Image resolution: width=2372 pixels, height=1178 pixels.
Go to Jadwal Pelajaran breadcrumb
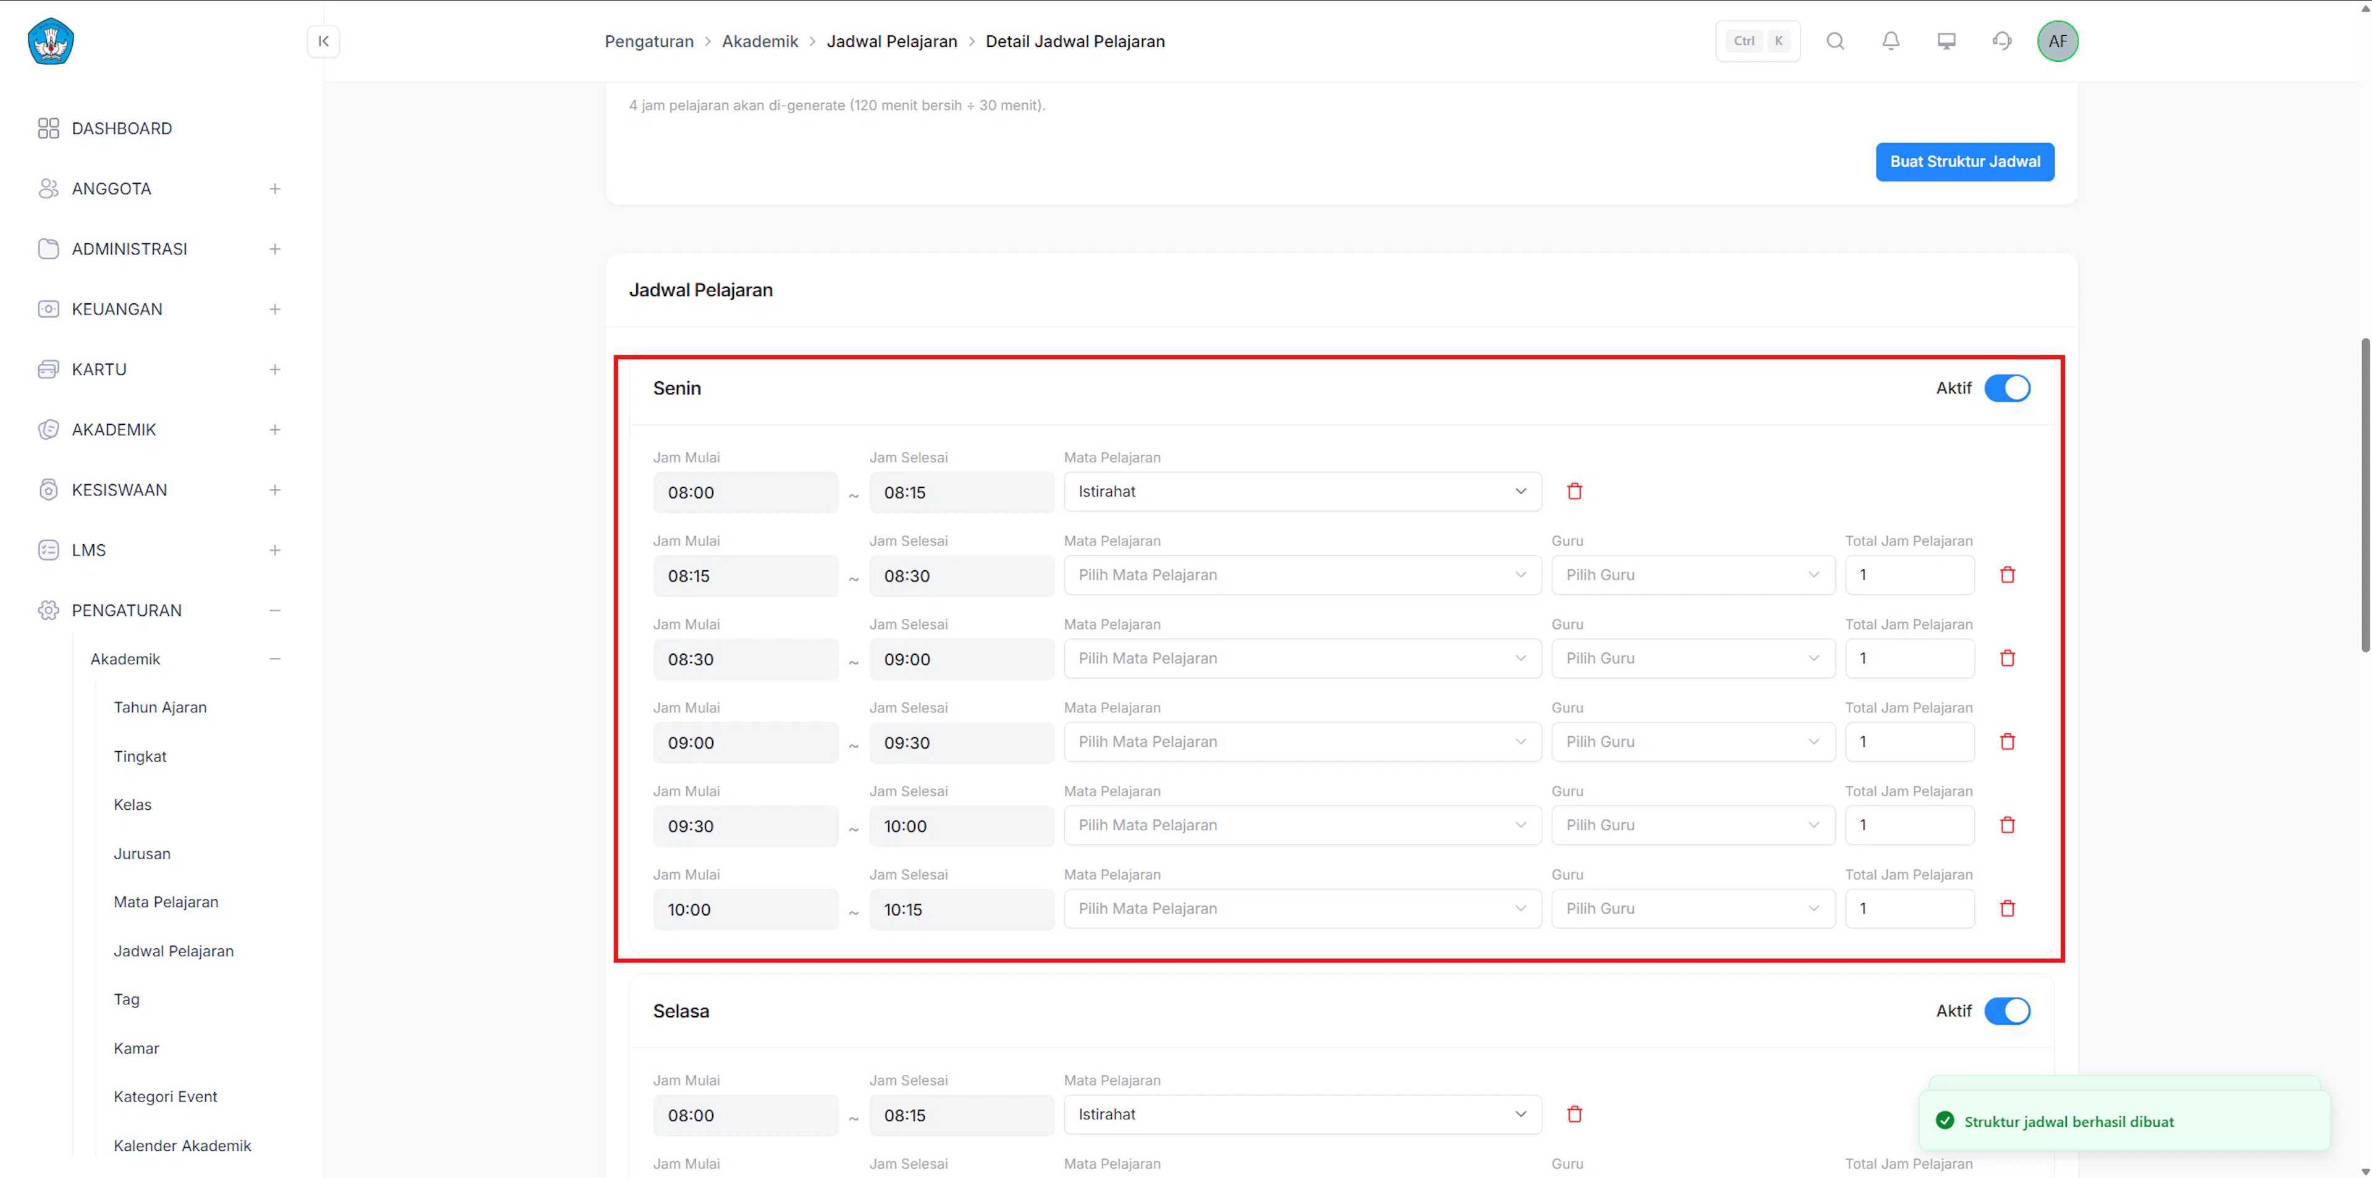click(891, 41)
